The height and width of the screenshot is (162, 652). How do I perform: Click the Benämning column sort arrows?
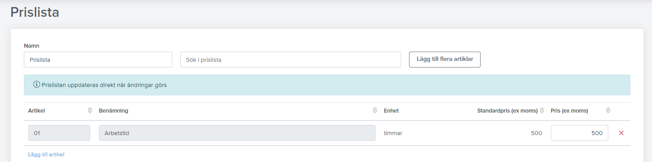[x=375, y=111]
